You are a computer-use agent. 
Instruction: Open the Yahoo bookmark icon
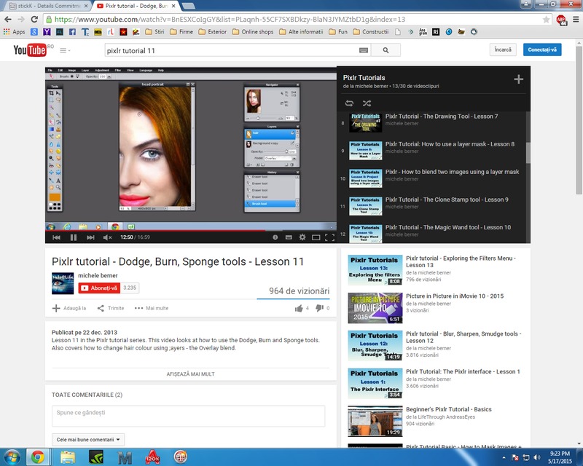47,32
